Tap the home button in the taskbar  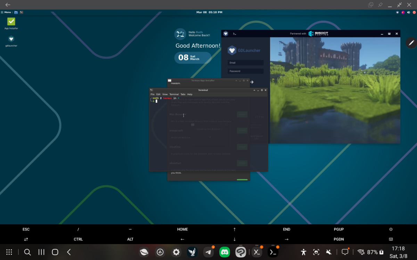coord(55,252)
